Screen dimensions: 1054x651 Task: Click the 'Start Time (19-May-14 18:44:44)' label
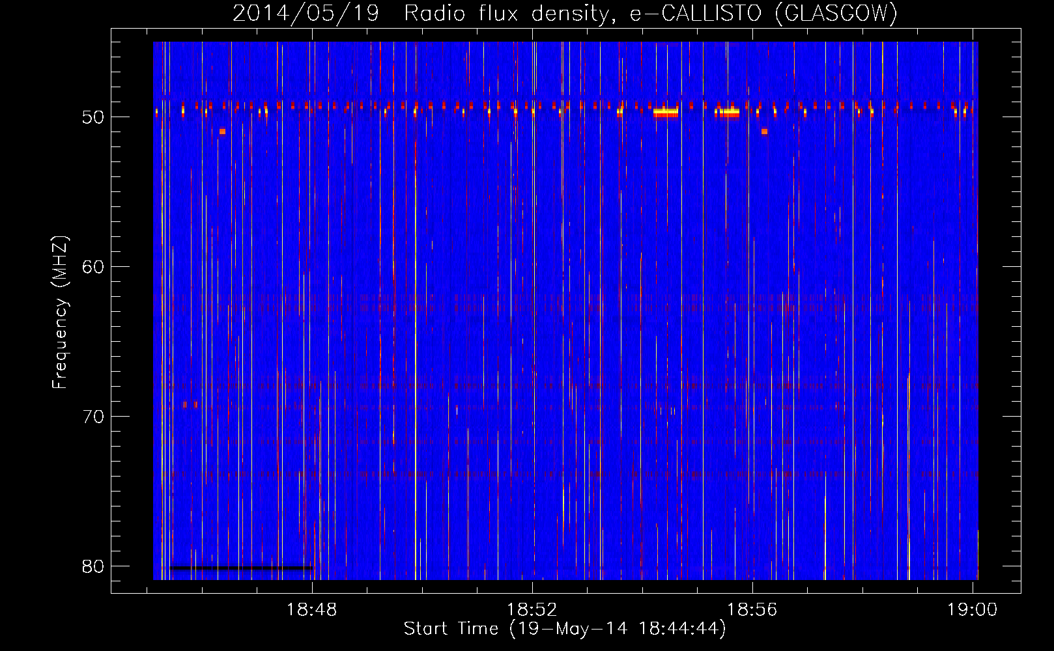click(x=565, y=629)
